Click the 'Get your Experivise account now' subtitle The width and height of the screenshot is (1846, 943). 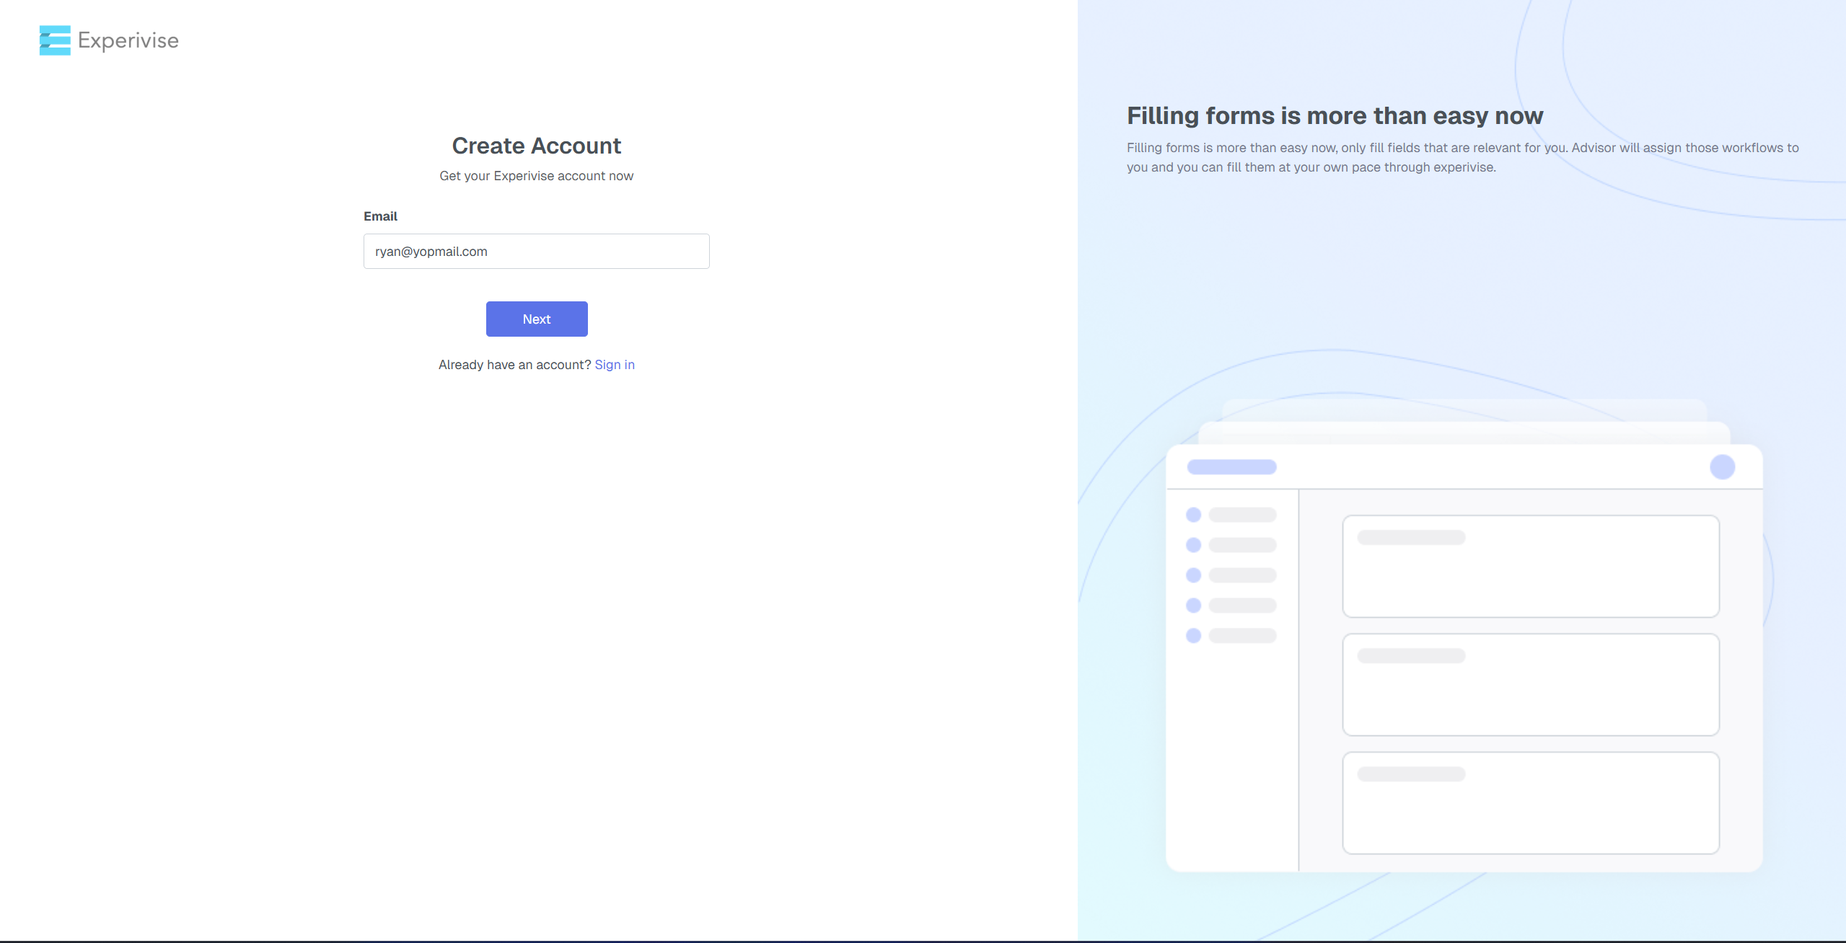tap(536, 176)
